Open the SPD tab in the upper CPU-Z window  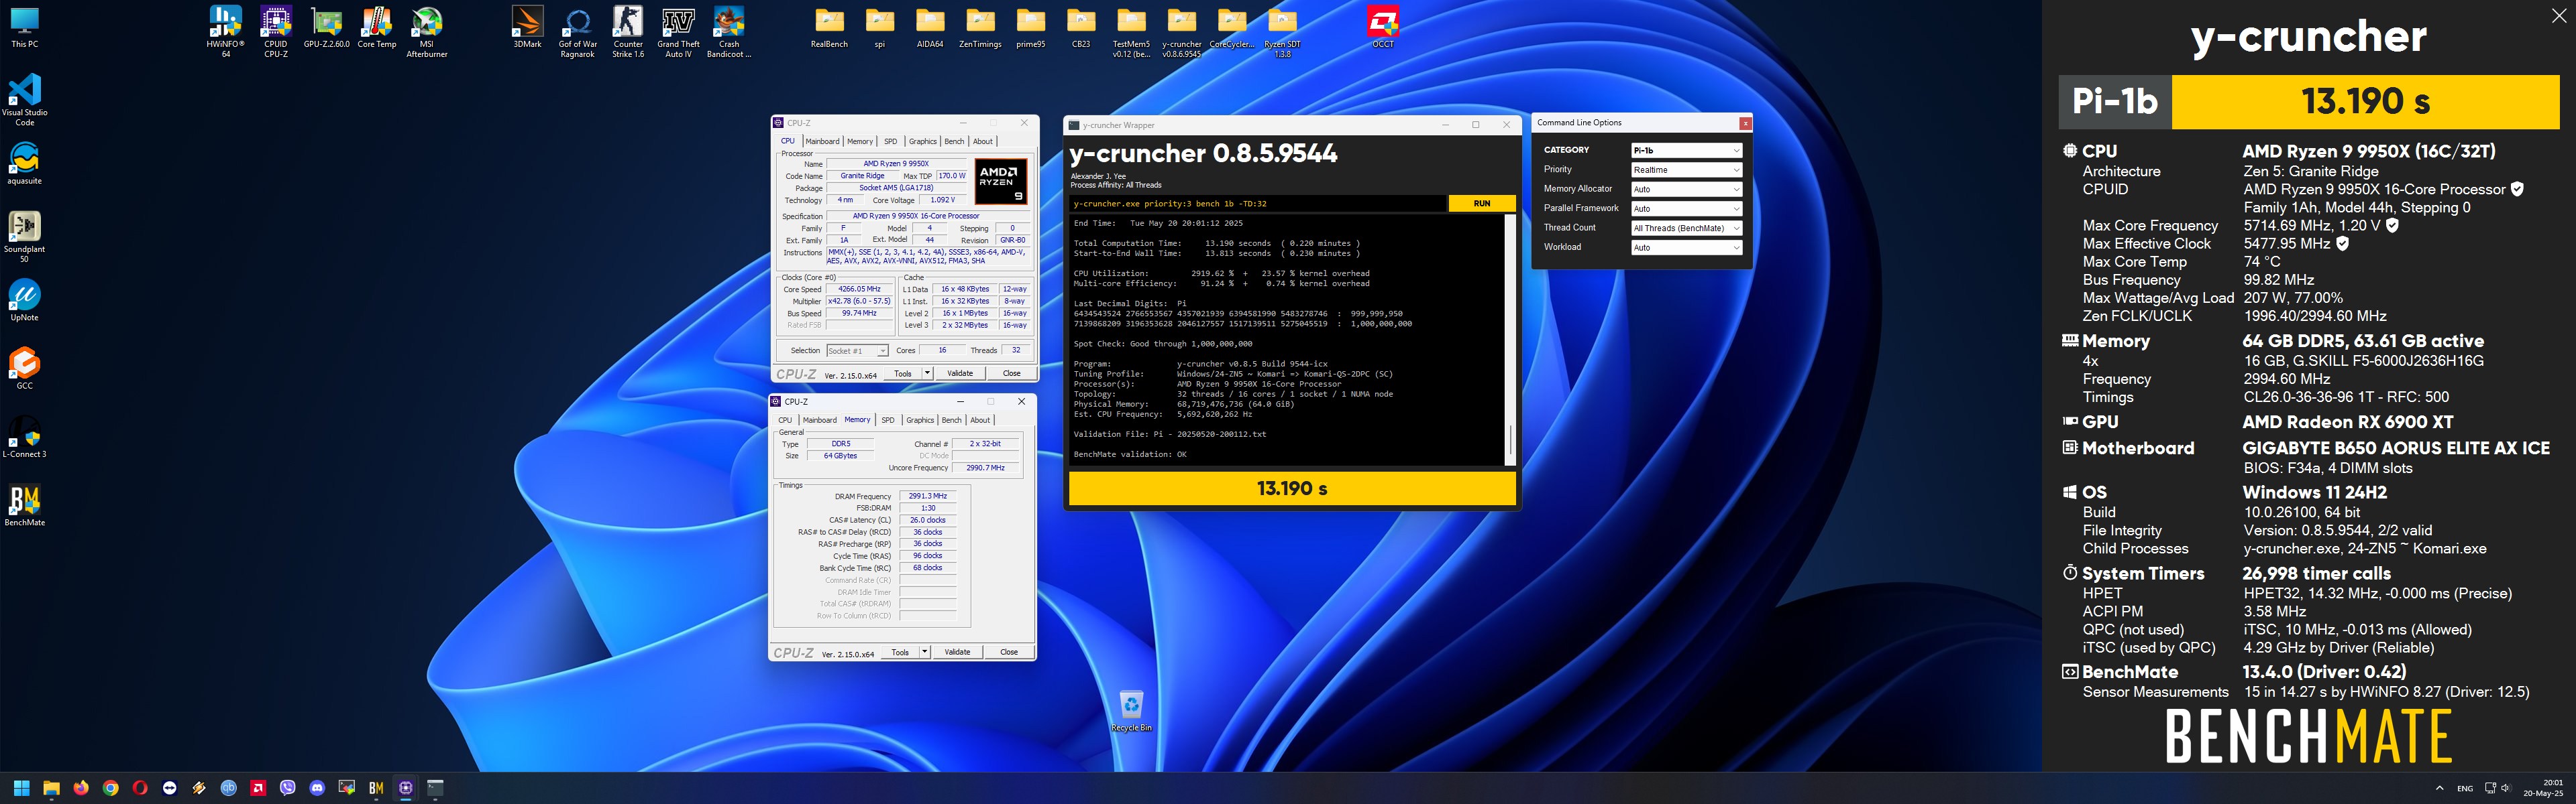coord(890,141)
